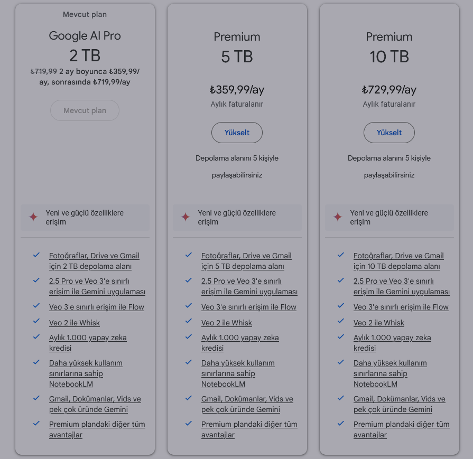Open Gemini uygulaması link in the 5 TB card
473x459 pixels.
[249, 286]
